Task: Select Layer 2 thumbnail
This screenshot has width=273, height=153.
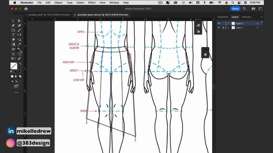Action: pyautogui.click(x=233, y=23)
